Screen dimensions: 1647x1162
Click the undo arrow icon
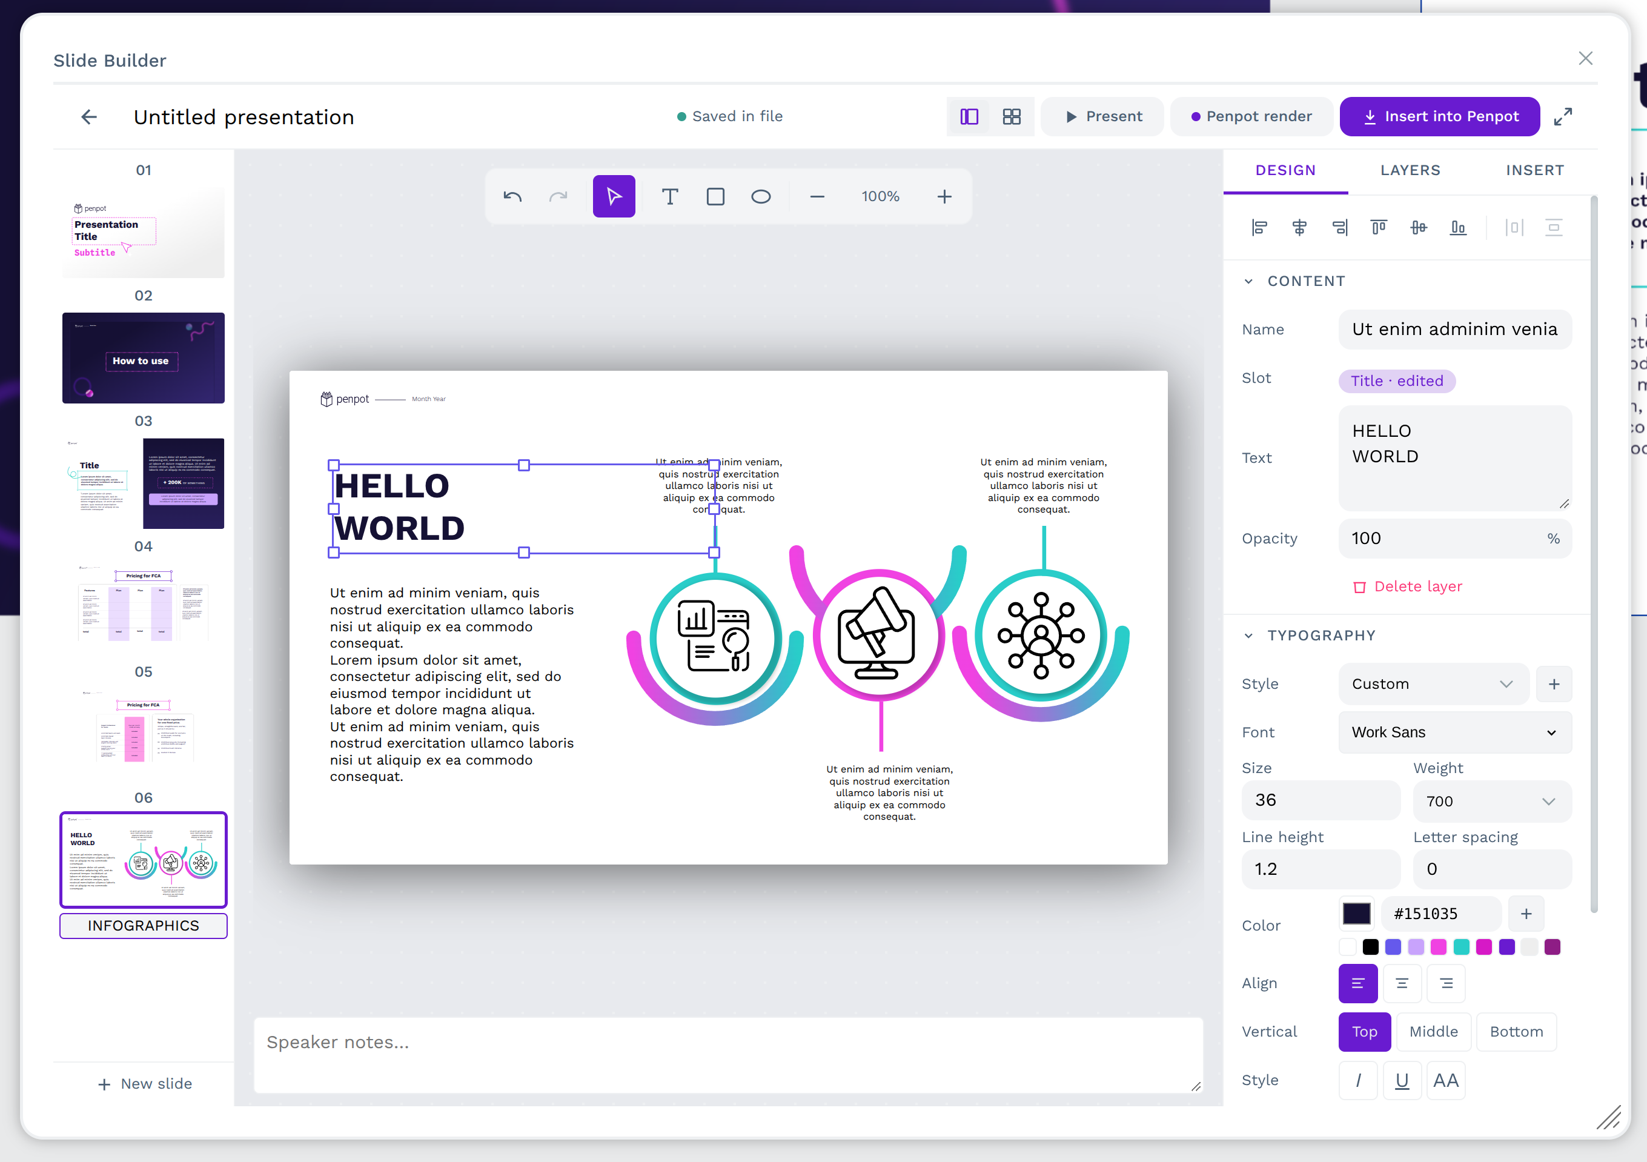tap(512, 196)
